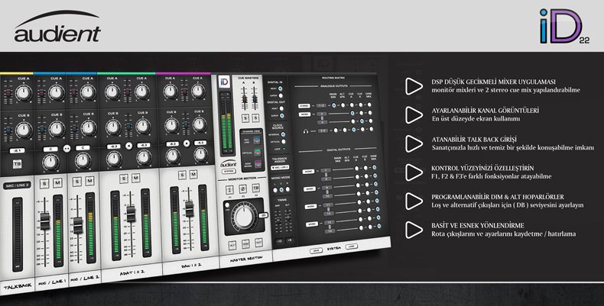The width and height of the screenshot is (604, 306).
Task: Open the MIC / LINE 2 source dropdown on the Talkback channel
Action: 18,185
